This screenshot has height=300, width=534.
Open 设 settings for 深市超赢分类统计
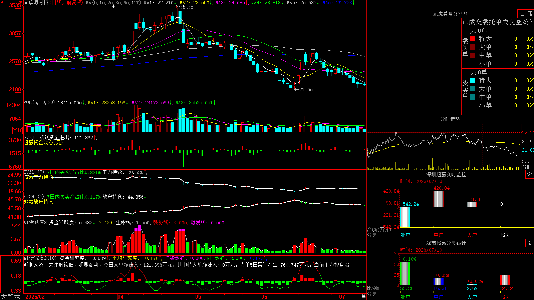[530, 243]
